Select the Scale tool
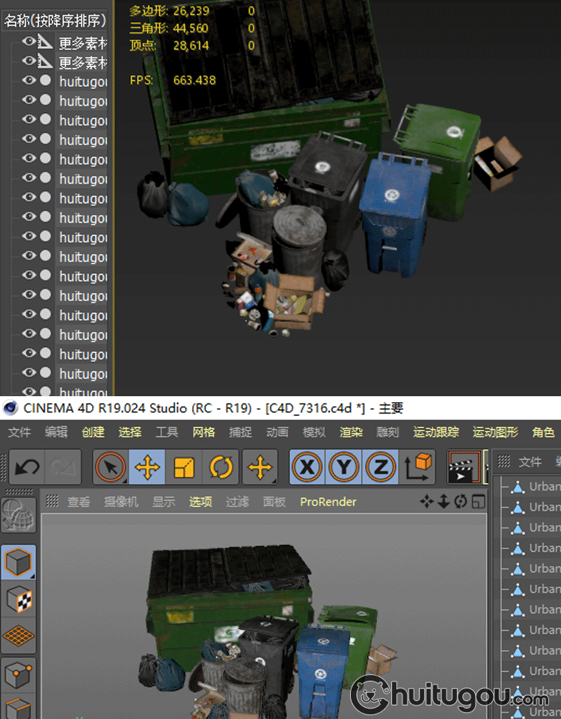The width and height of the screenshot is (561, 719). pyautogui.click(x=184, y=468)
